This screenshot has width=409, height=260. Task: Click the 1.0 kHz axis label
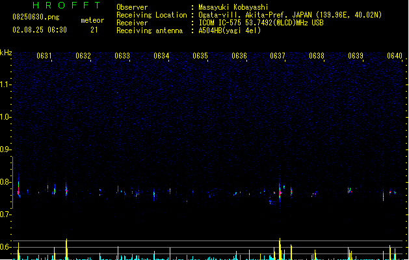click(x=5, y=117)
